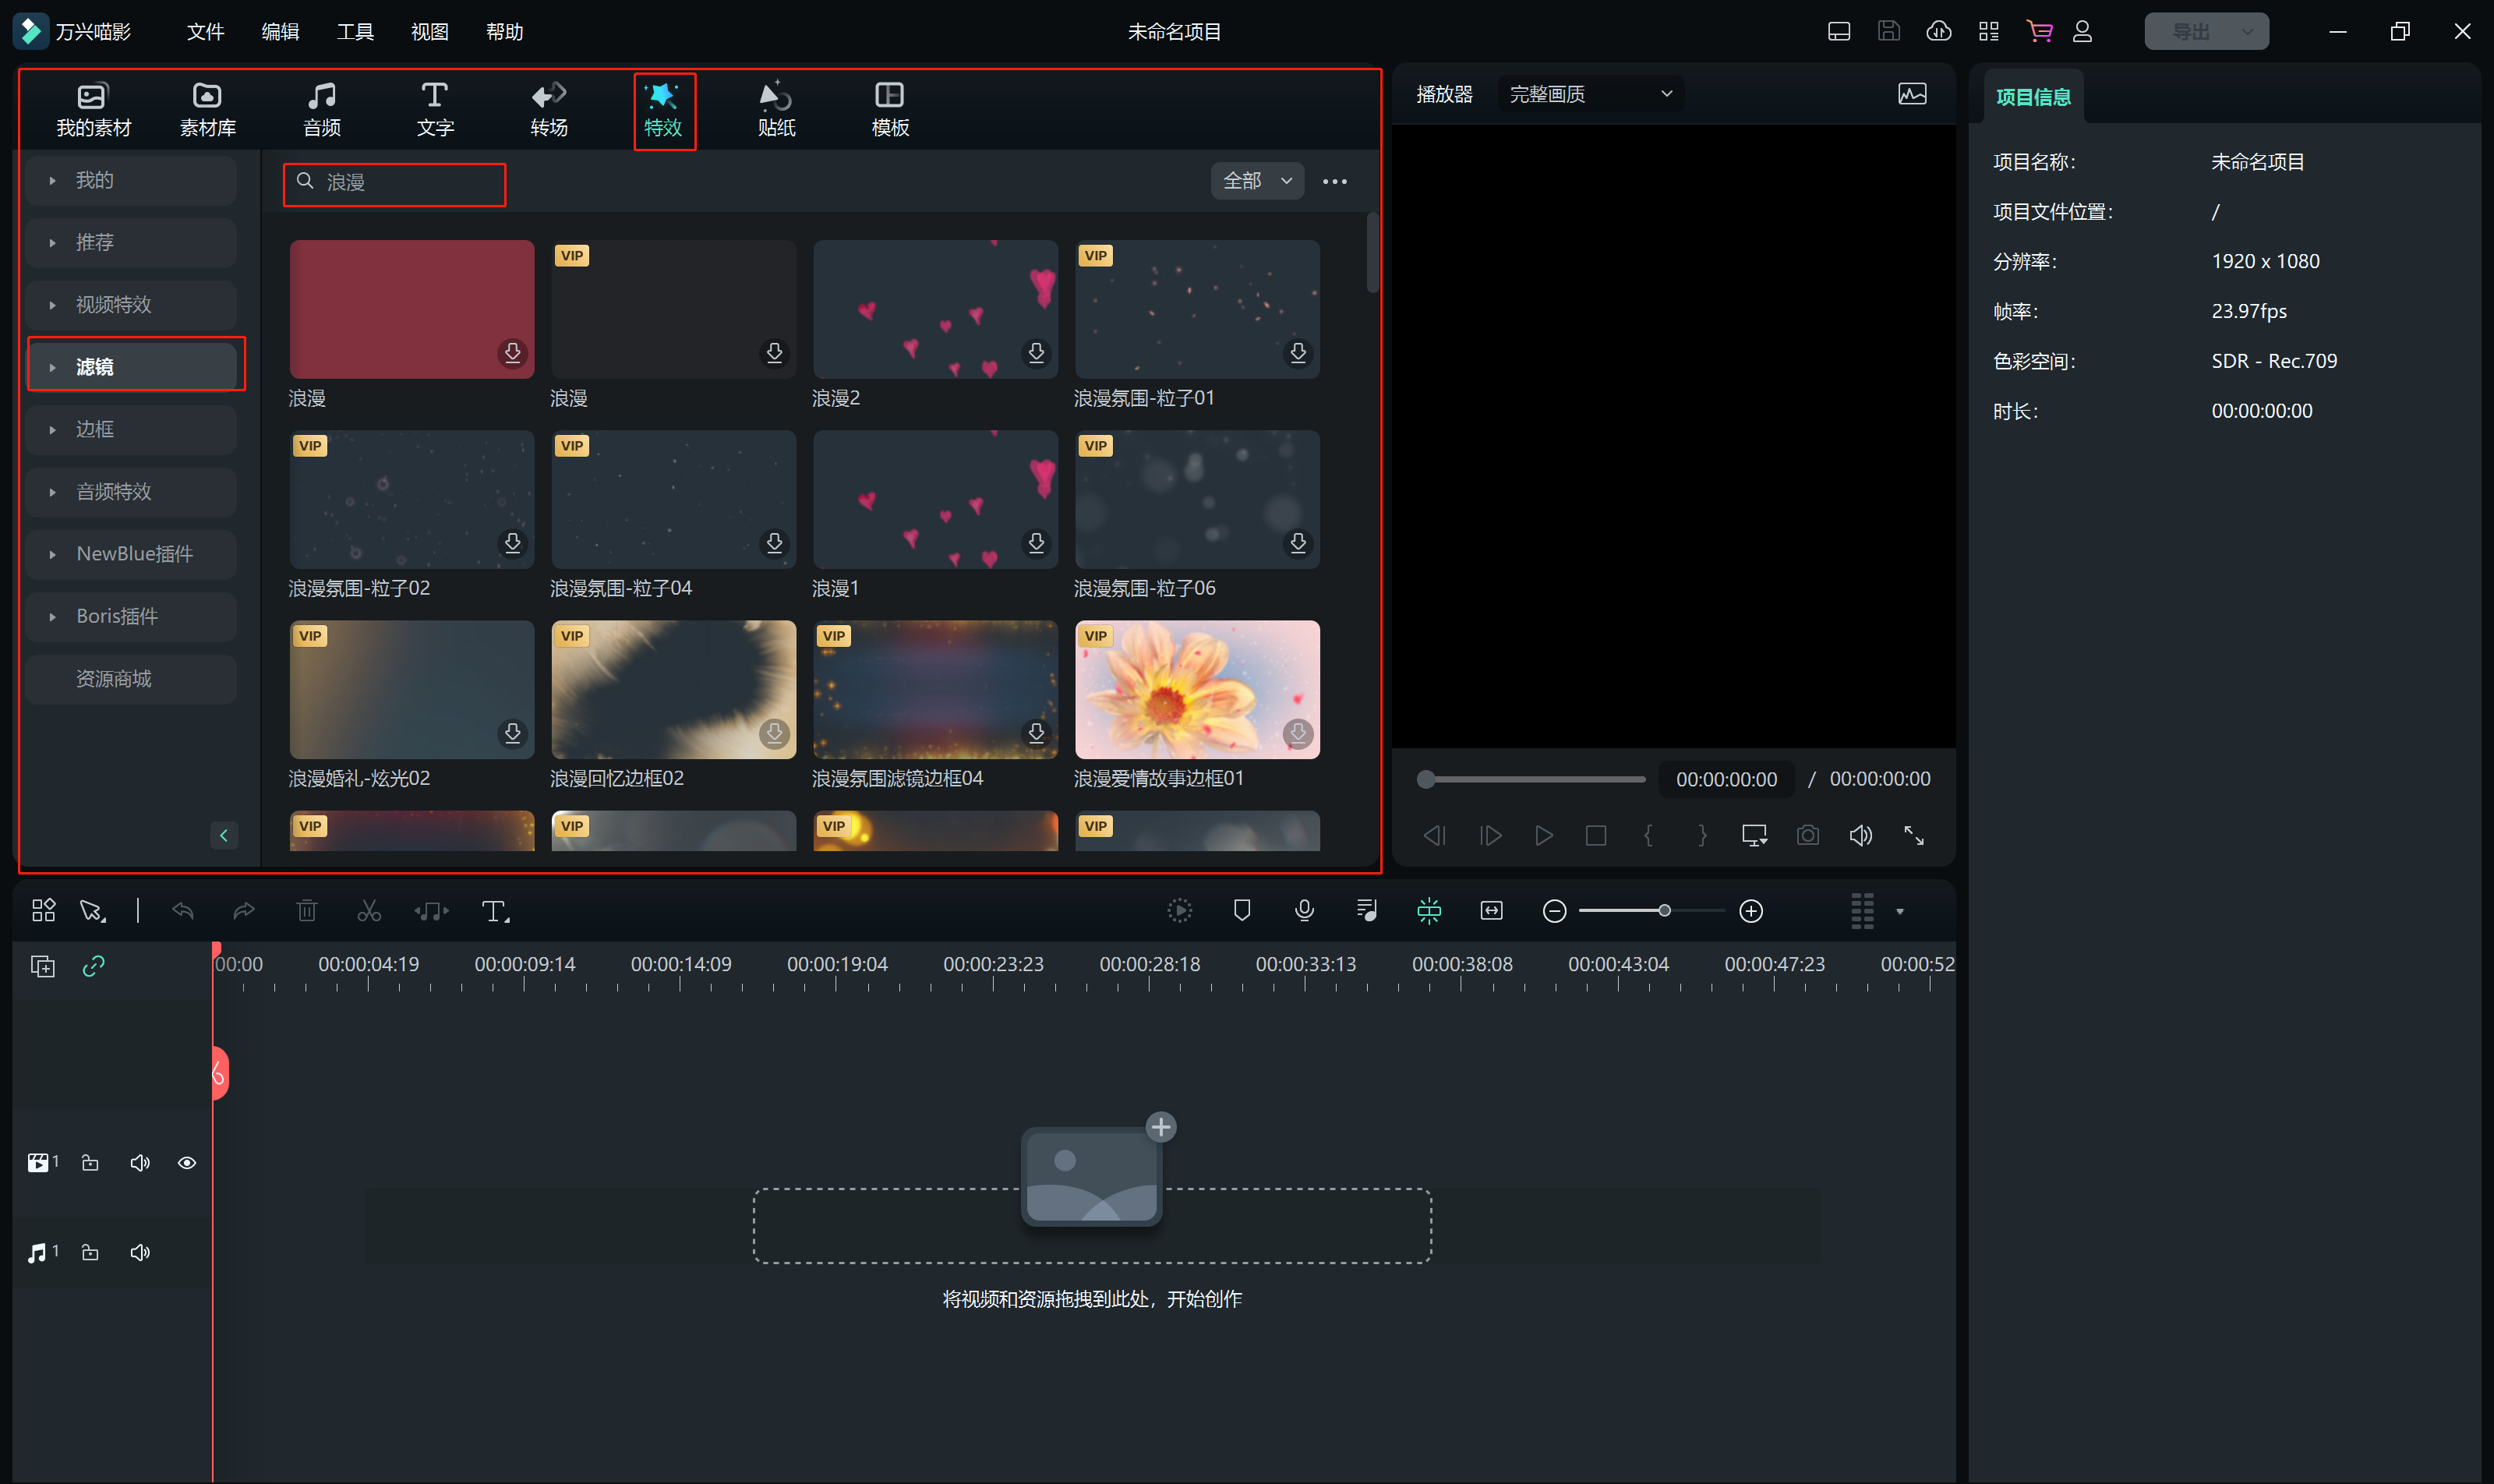Image resolution: width=2494 pixels, height=1484 pixels.
Task: Open the shopping cart icon in title bar
Action: click(2039, 31)
